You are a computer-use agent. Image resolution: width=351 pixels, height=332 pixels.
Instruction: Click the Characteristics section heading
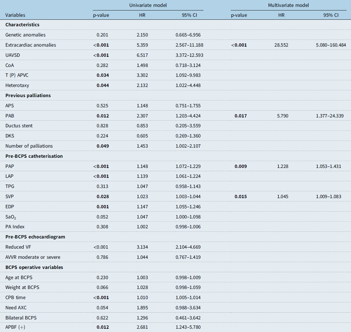(22, 25)
